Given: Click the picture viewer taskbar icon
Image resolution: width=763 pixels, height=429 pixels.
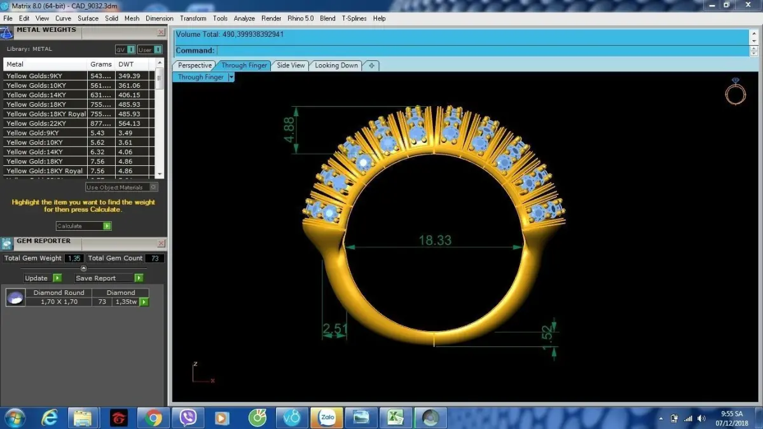Looking at the screenshot, I should tap(361, 418).
